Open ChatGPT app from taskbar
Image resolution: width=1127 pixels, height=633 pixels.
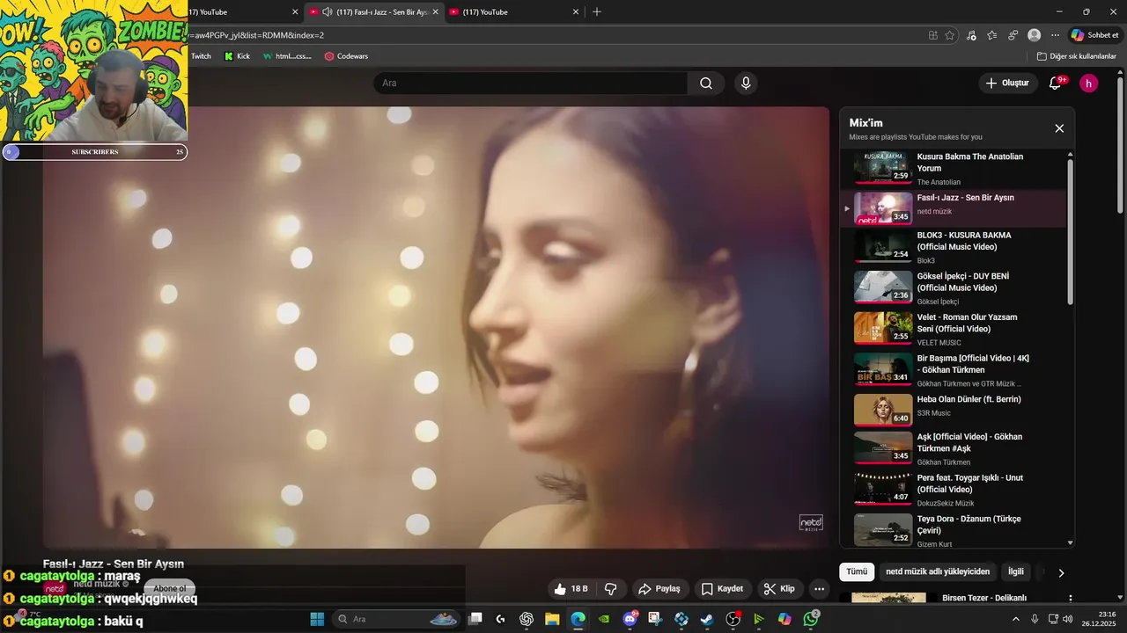(527, 619)
